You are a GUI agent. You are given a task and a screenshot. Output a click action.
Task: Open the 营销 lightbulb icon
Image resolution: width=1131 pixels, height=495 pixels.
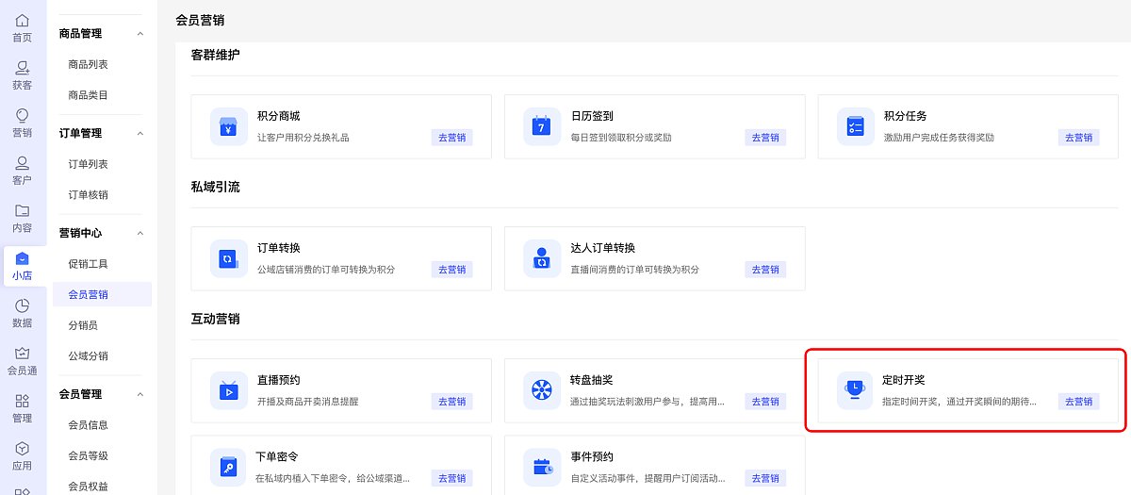22,115
